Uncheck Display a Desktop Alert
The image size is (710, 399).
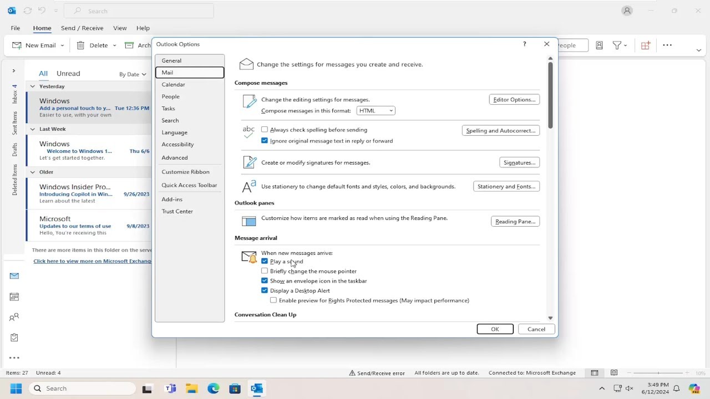[265, 290]
